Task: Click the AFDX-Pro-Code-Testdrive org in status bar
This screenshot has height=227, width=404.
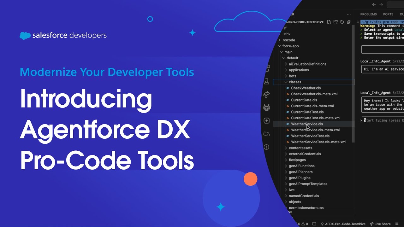Action: [343, 224]
